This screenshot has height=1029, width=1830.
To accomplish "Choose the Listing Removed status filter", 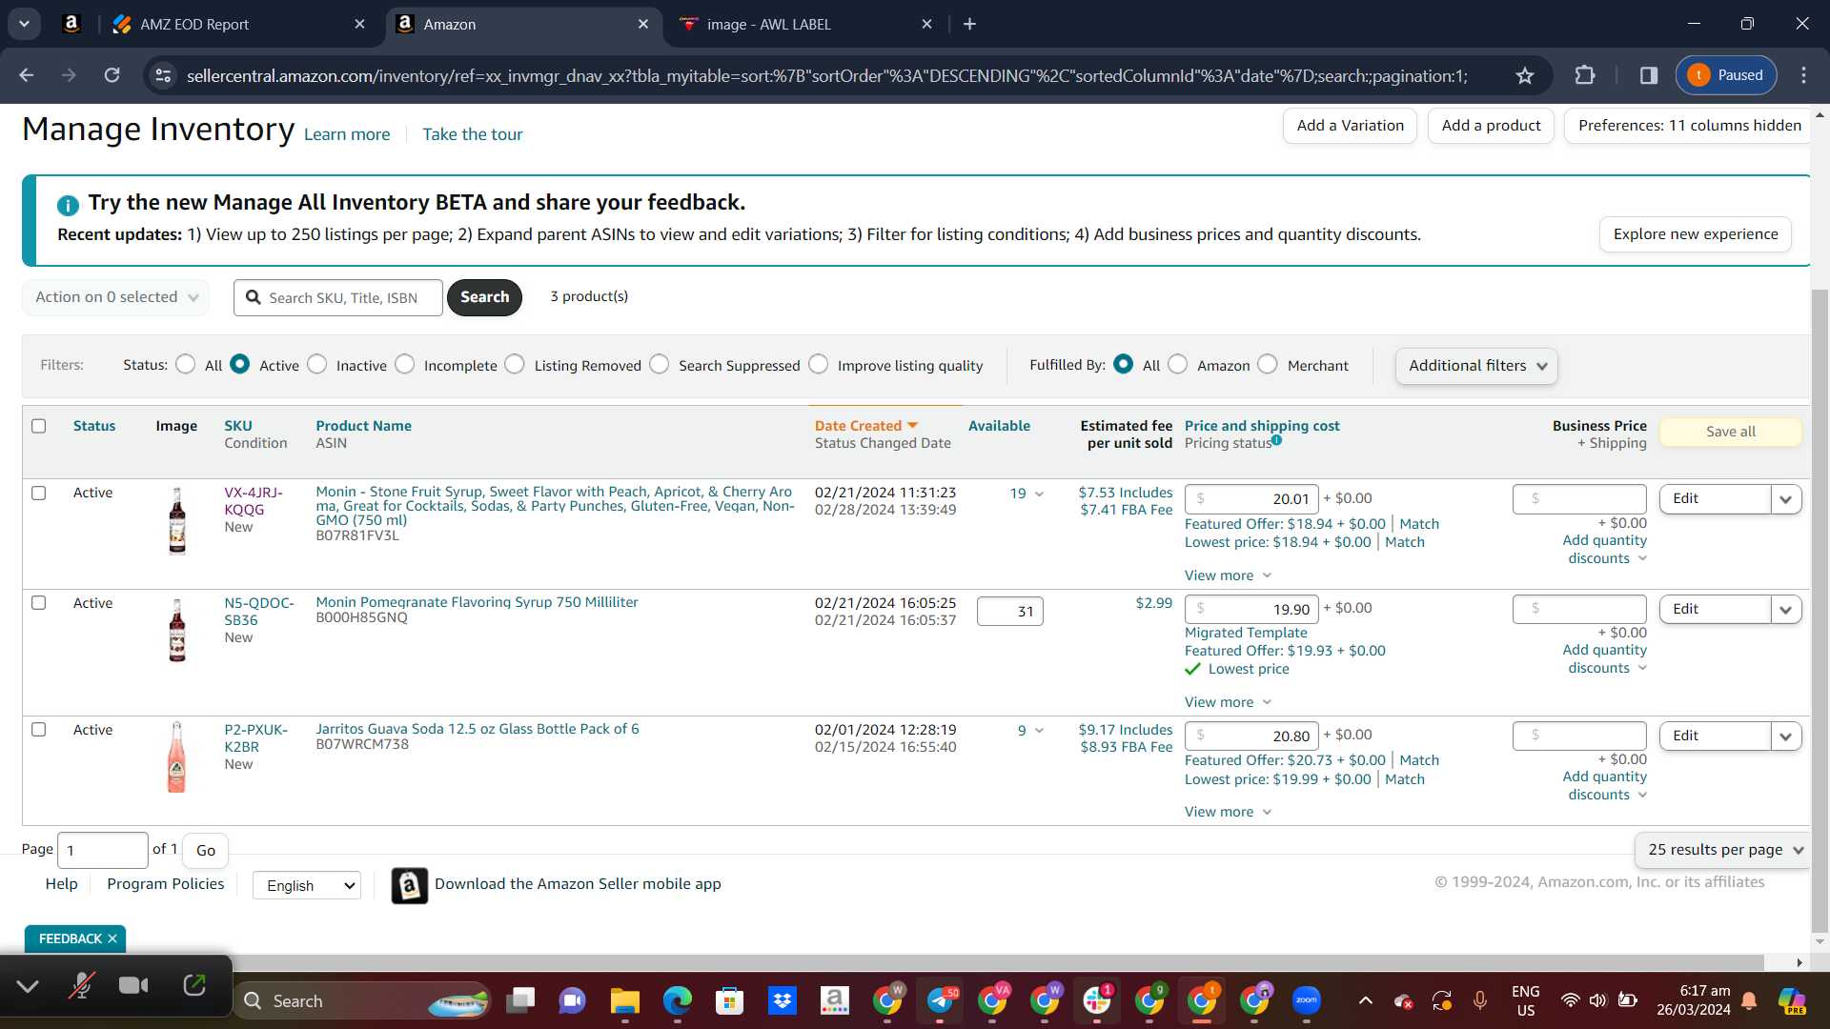I will pyautogui.click(x=515, y=364).
